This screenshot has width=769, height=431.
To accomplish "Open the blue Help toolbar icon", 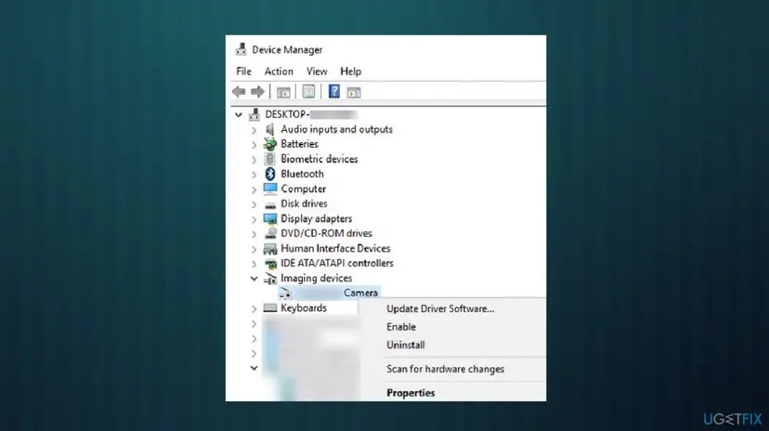I will tap(334, 91).
